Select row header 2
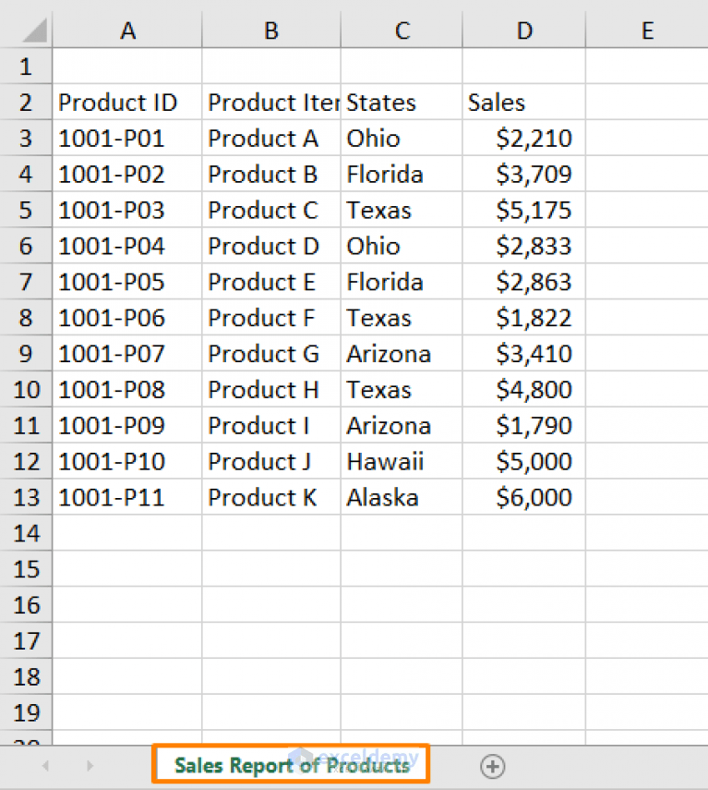Screen dimensions: 708x790 [27, 102]
